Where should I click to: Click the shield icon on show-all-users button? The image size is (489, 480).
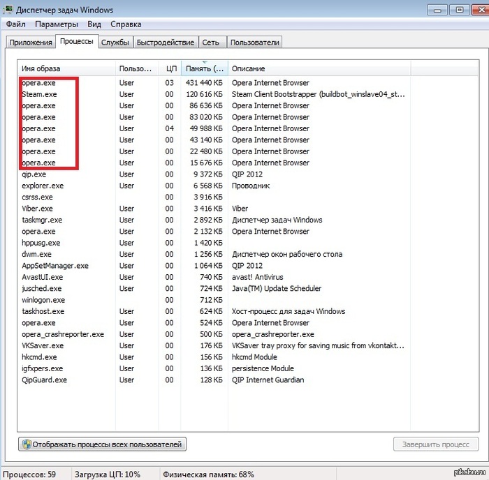point(27,444)
